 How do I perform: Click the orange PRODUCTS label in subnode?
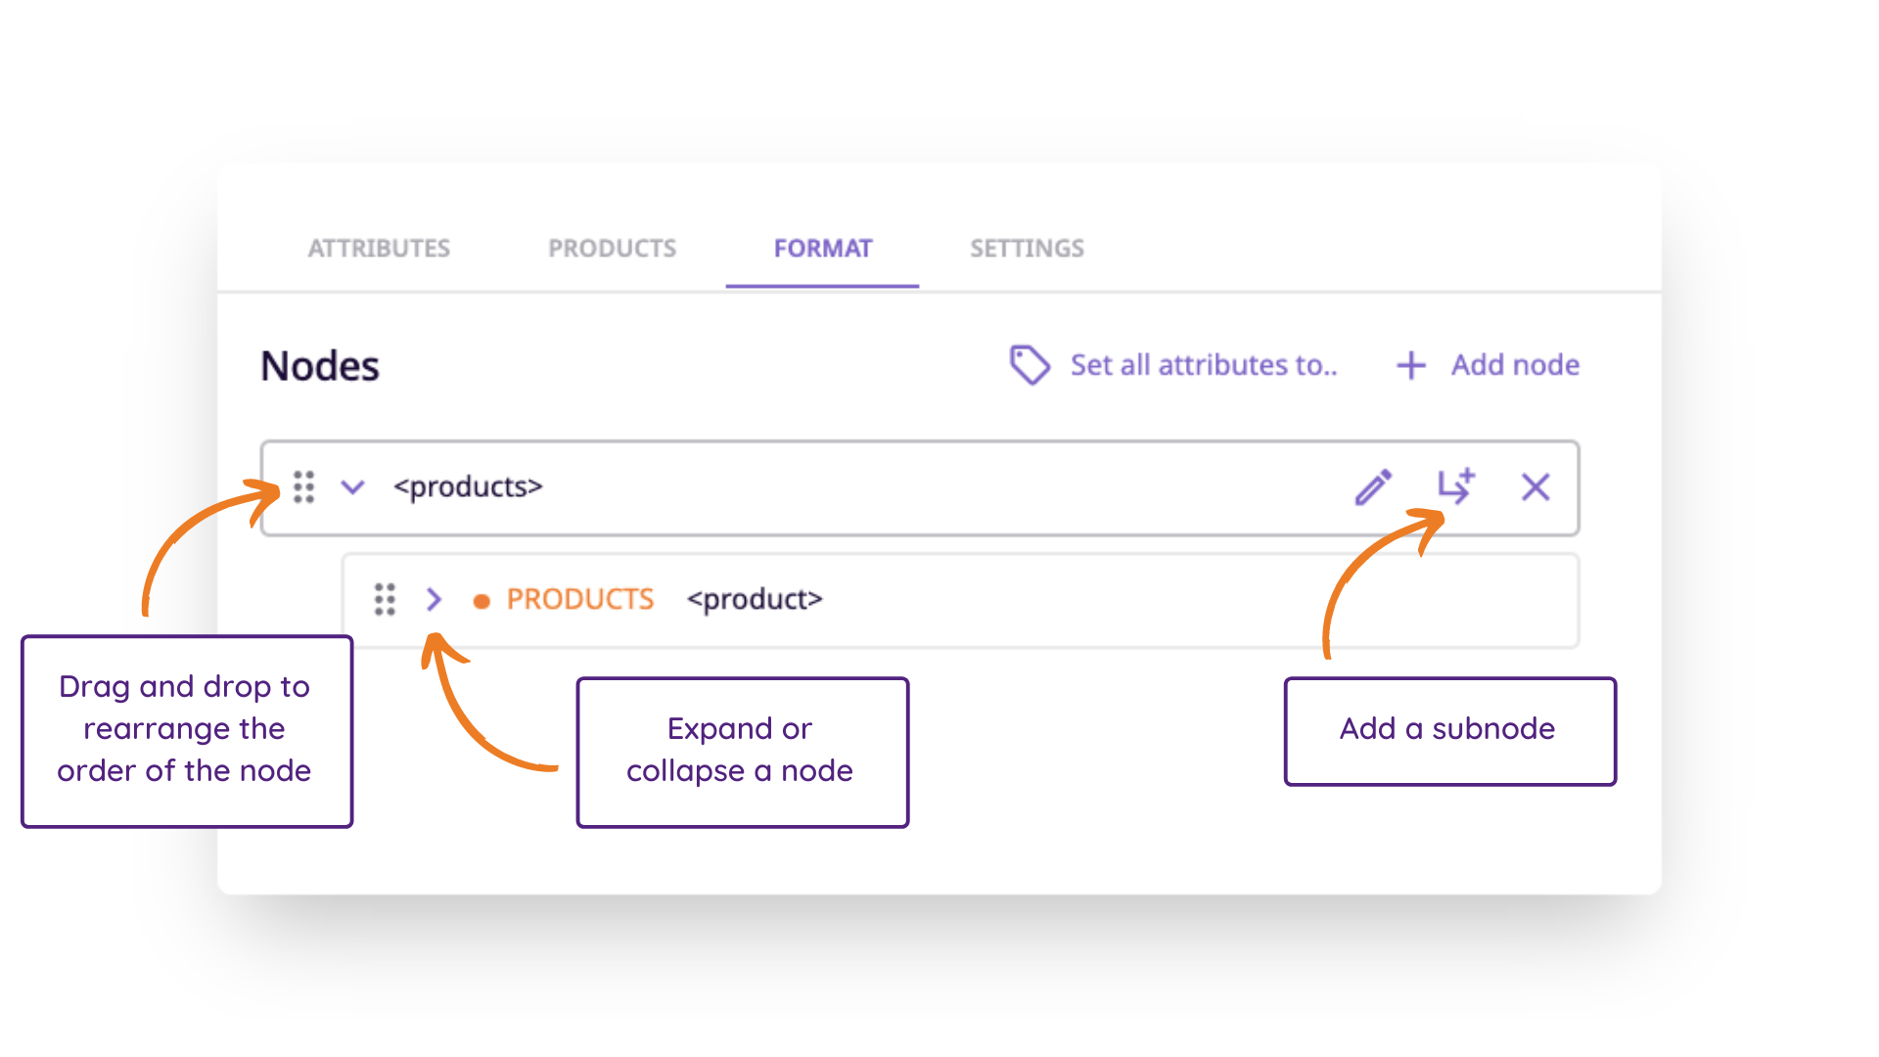pos(579,599)
